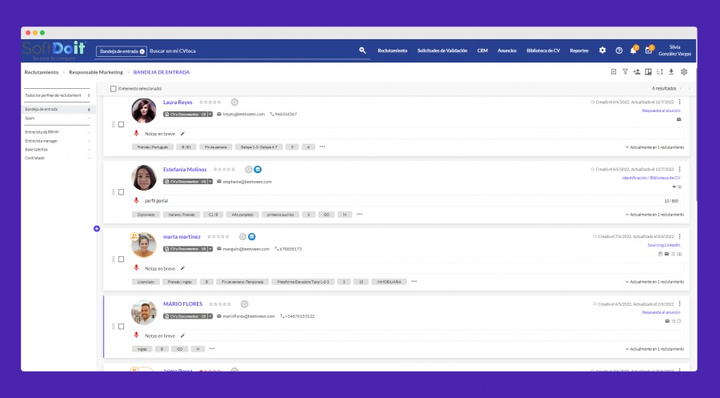Edit MARIO FLORES notes with pencil icon
720x398 pixels.
pyautogui.click(x=182, y=336)
